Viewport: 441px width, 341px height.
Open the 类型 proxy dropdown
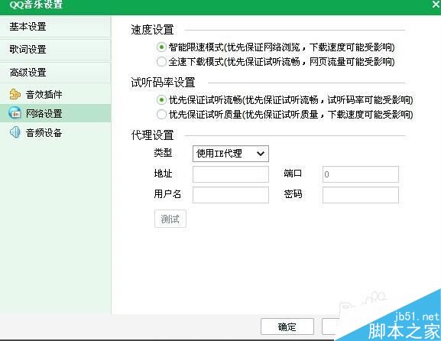231,154
